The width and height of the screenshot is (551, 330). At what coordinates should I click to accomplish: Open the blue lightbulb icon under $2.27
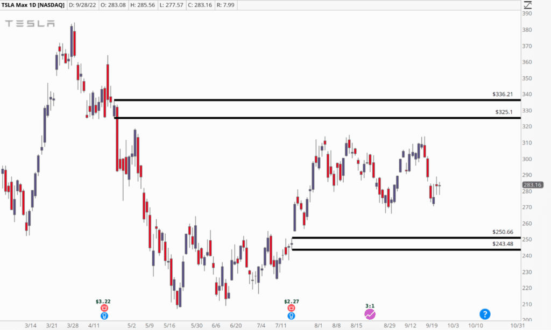291,315
